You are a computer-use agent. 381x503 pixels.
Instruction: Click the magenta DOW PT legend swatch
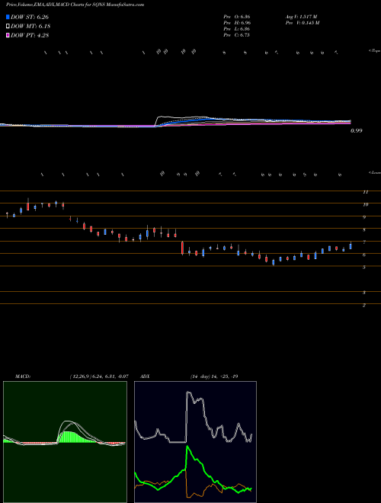(x=8, y=35)
